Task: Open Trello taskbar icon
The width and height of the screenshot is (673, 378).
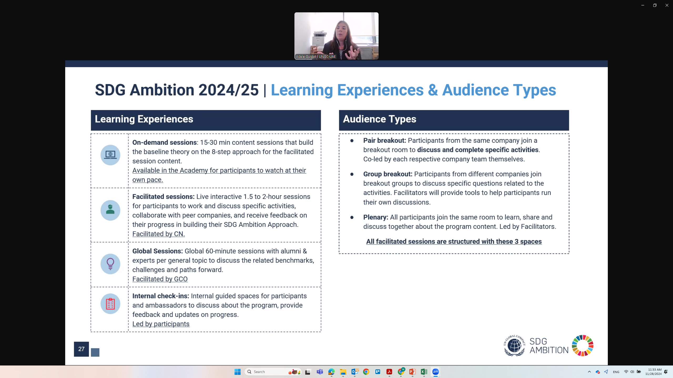Action: [x=378, y=372]
